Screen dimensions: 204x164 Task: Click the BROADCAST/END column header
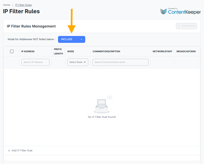coord(186,51)
